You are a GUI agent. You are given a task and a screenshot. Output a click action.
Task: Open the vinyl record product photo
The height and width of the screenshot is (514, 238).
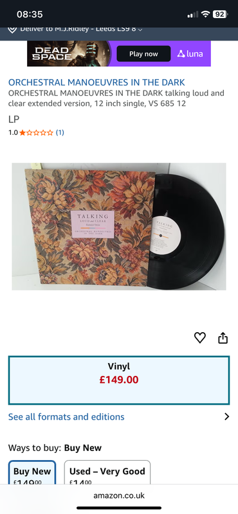click(119, 227)
